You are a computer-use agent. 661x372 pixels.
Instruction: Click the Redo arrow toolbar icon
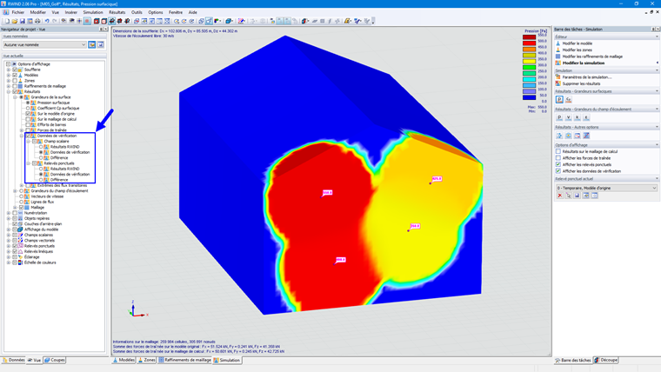point(55,21)
